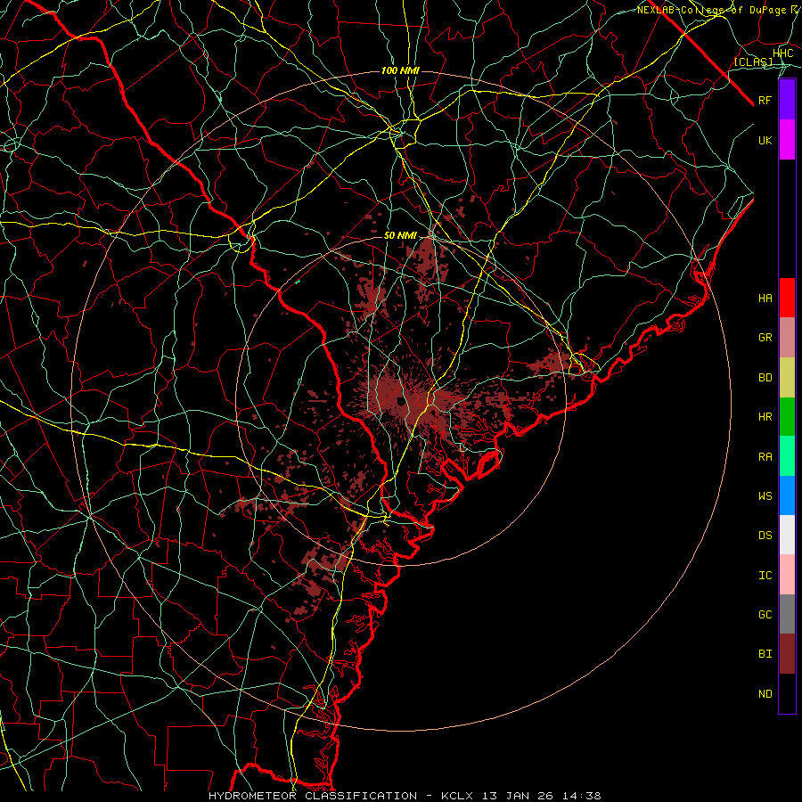This screenshot has height=802, width=802.
Task: Click the RF legend label
Action: pos(765,100)
